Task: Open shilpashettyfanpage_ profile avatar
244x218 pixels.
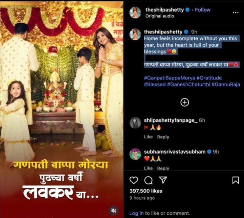Action: 135,123
